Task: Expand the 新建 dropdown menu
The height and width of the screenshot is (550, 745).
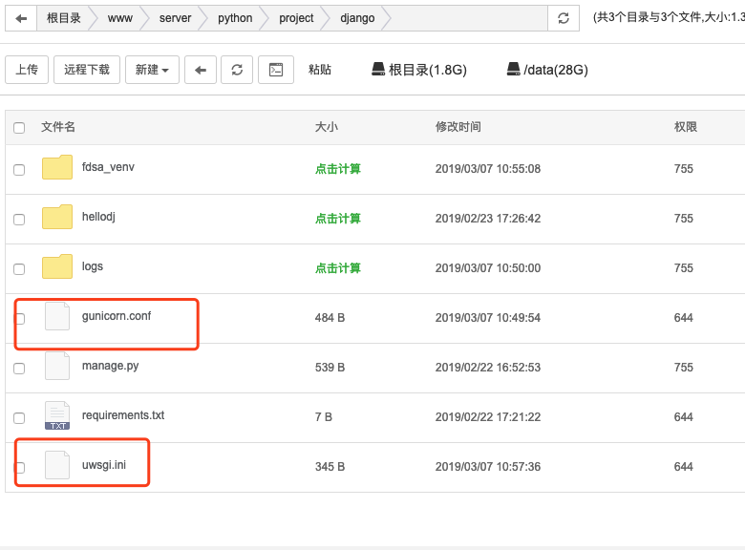Action: tap(152, 70)
